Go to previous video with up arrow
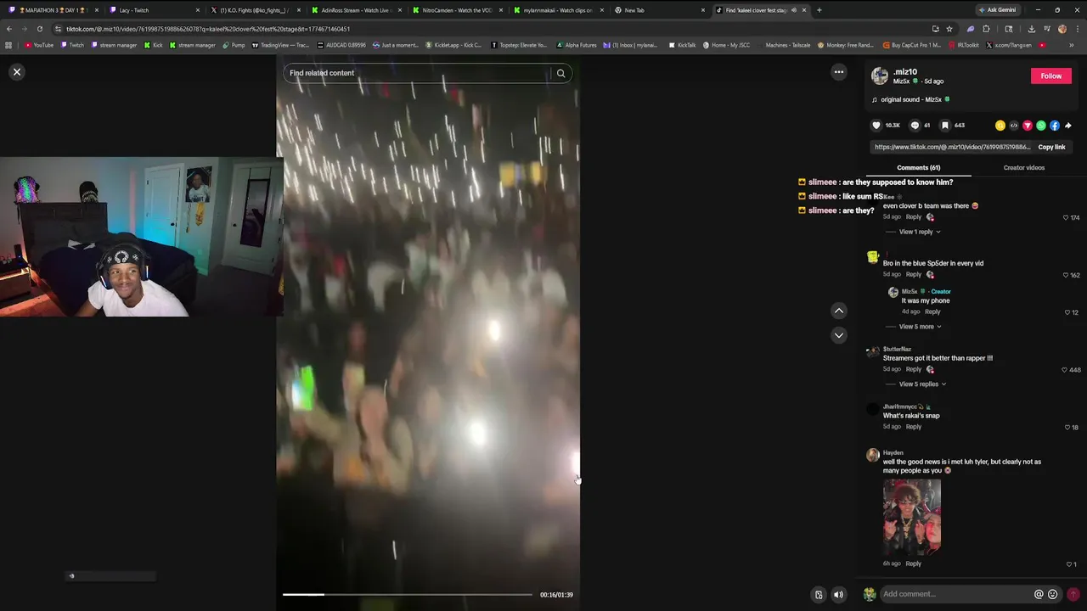 (x=839, y=311)
